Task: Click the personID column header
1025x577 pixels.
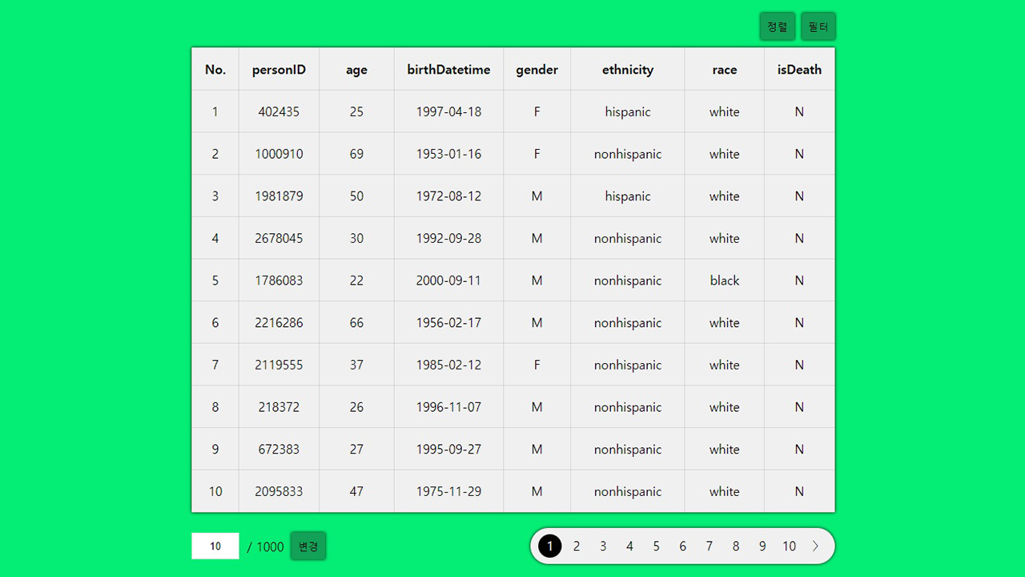Action: click(x=279, y=70)
